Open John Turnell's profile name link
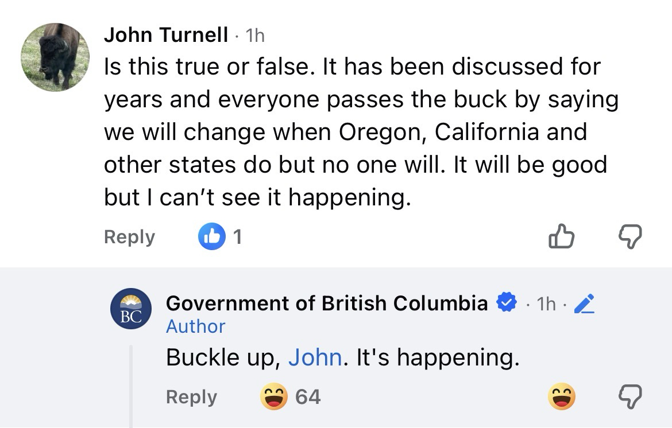672x428 pixels. tap(166, 36)
